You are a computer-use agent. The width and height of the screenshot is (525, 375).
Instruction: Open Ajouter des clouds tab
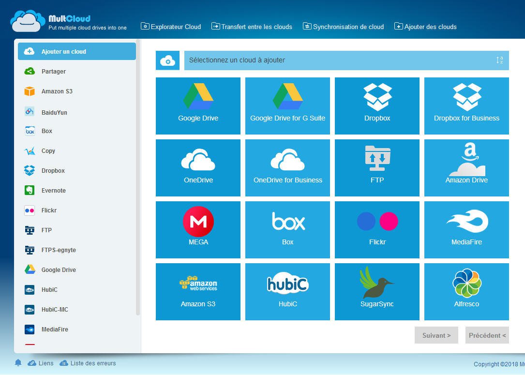[425, 27]
